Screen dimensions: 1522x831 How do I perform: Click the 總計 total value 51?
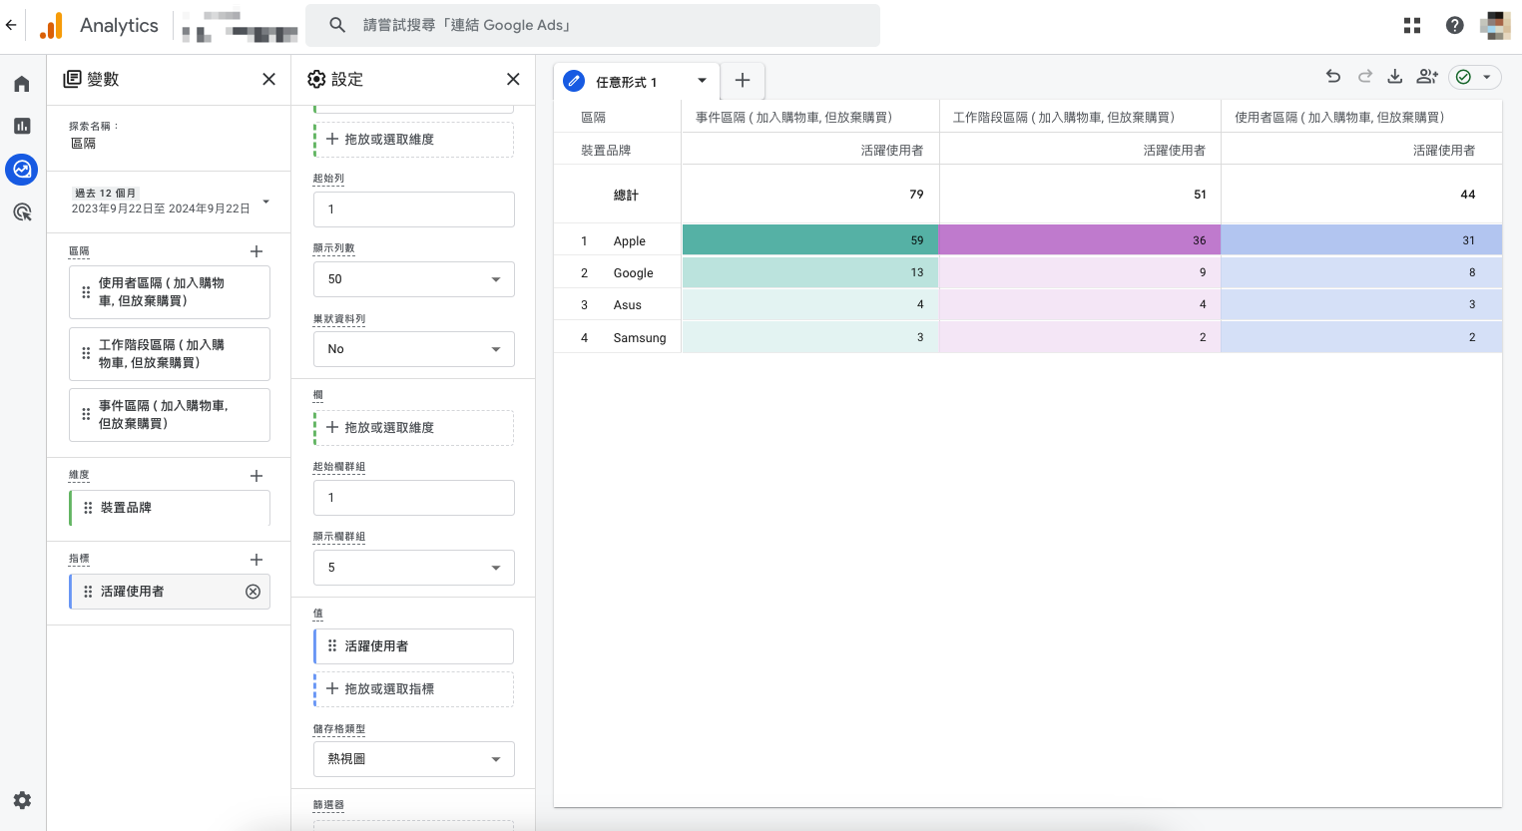[x=1200, y=195]
